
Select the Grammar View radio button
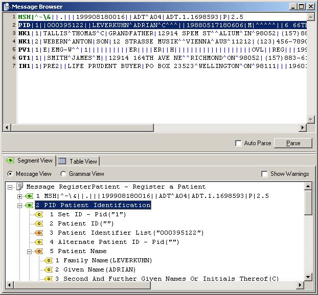(x=63, y=174)
